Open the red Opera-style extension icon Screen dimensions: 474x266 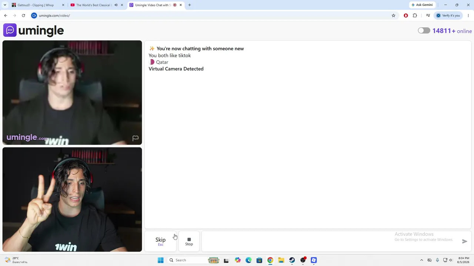click(x=406, y=16)
